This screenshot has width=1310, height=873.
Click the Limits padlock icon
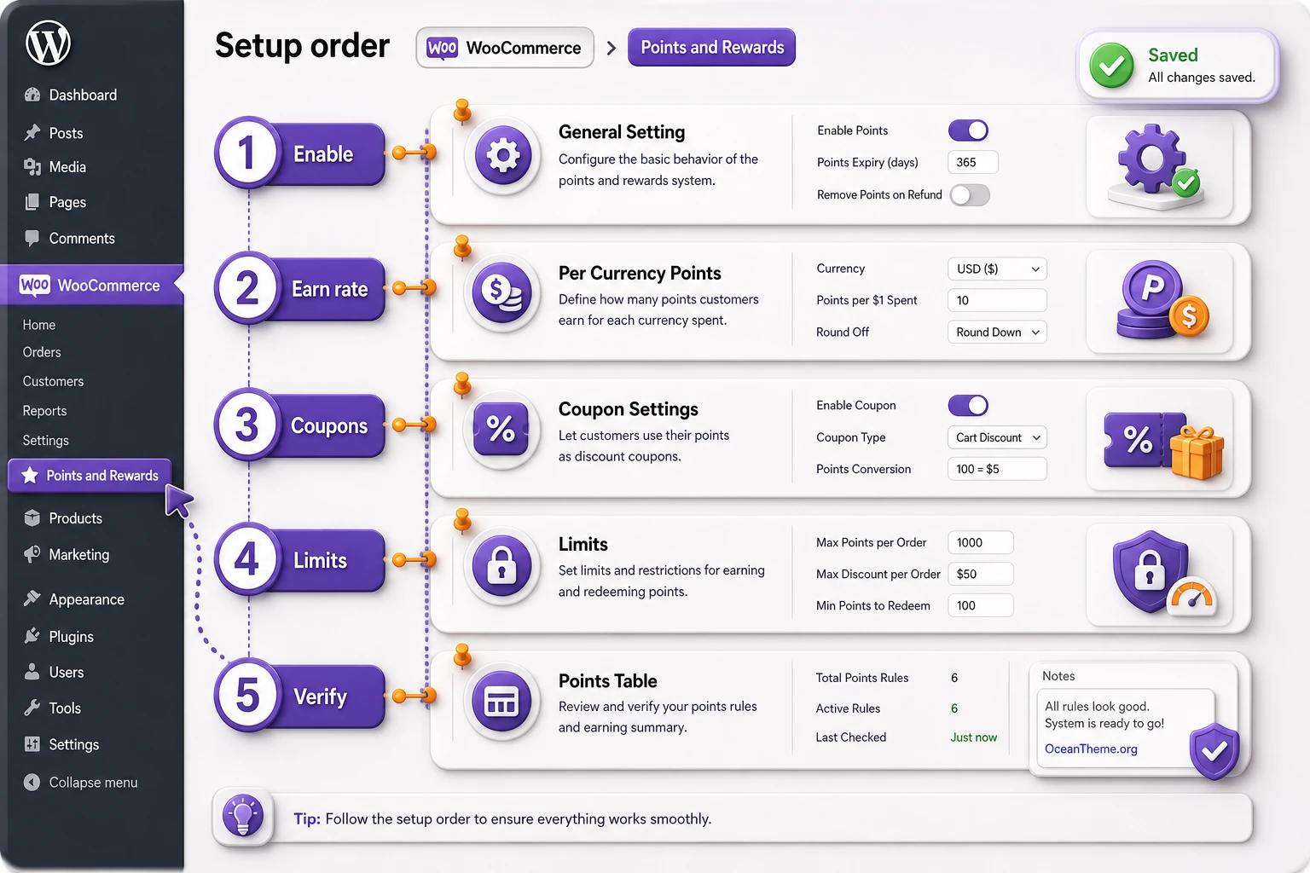point(501,564)
